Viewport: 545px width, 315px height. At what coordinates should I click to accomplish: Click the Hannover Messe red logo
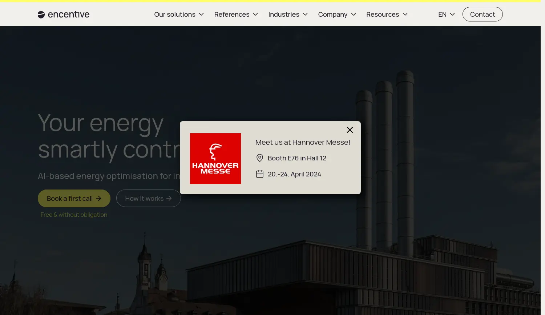[x=215, y=159]
